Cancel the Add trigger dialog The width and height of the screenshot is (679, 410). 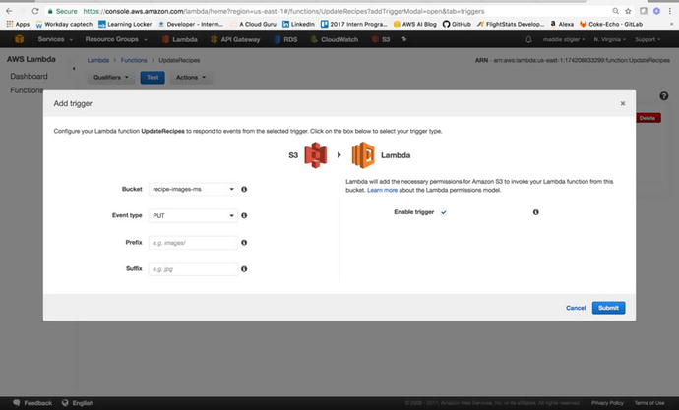[576, 308]
